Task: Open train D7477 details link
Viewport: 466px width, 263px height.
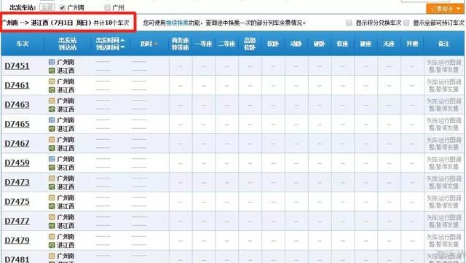Action: (x=17, y=221)
